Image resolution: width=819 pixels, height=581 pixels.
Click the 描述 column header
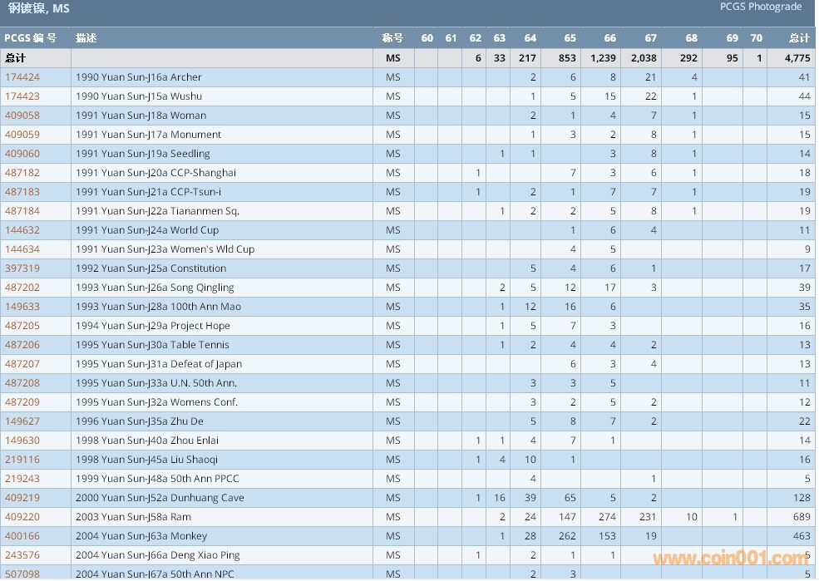point(86,38)
